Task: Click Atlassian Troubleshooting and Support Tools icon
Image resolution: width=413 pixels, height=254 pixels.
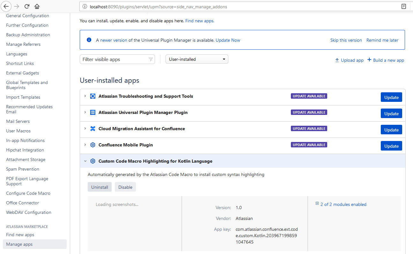Action: (93, 96)
